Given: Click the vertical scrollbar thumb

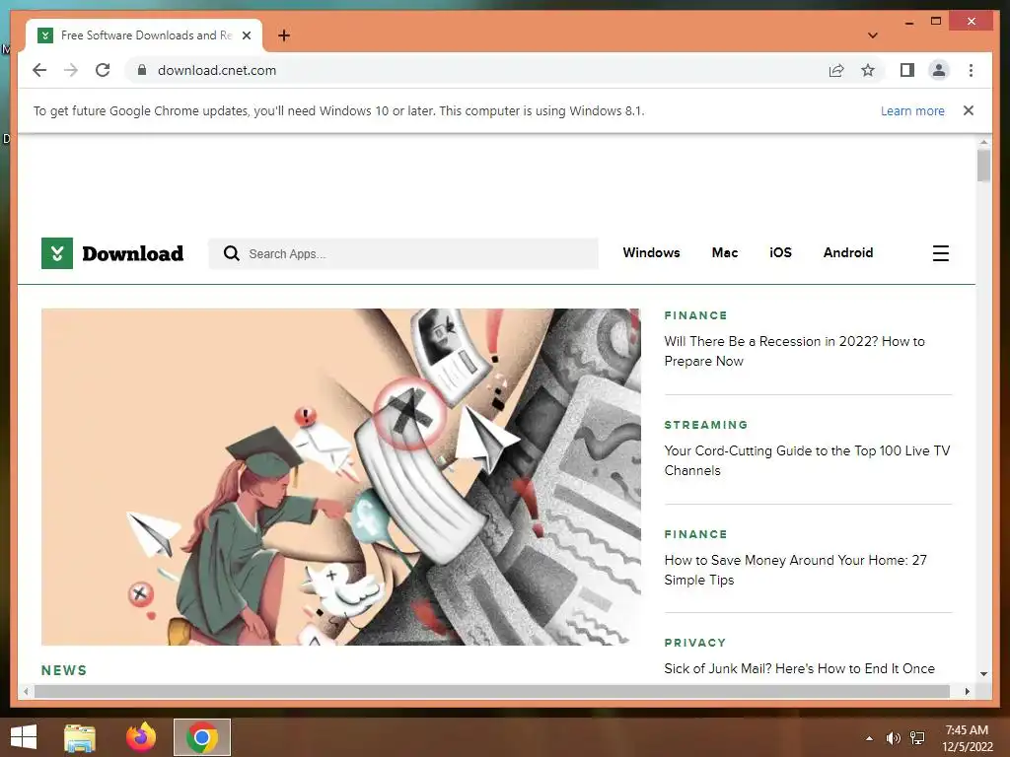Looking at the screenshot, I should (983, 166).
